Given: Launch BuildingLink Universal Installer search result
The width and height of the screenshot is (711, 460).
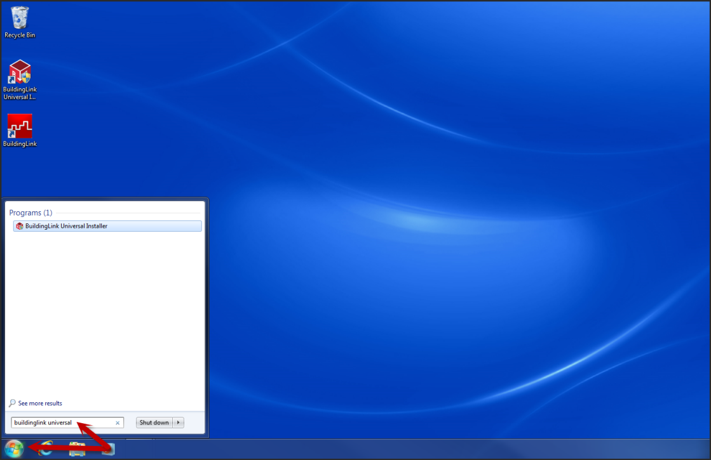Looking at the screenshot, I should point(107,226).
